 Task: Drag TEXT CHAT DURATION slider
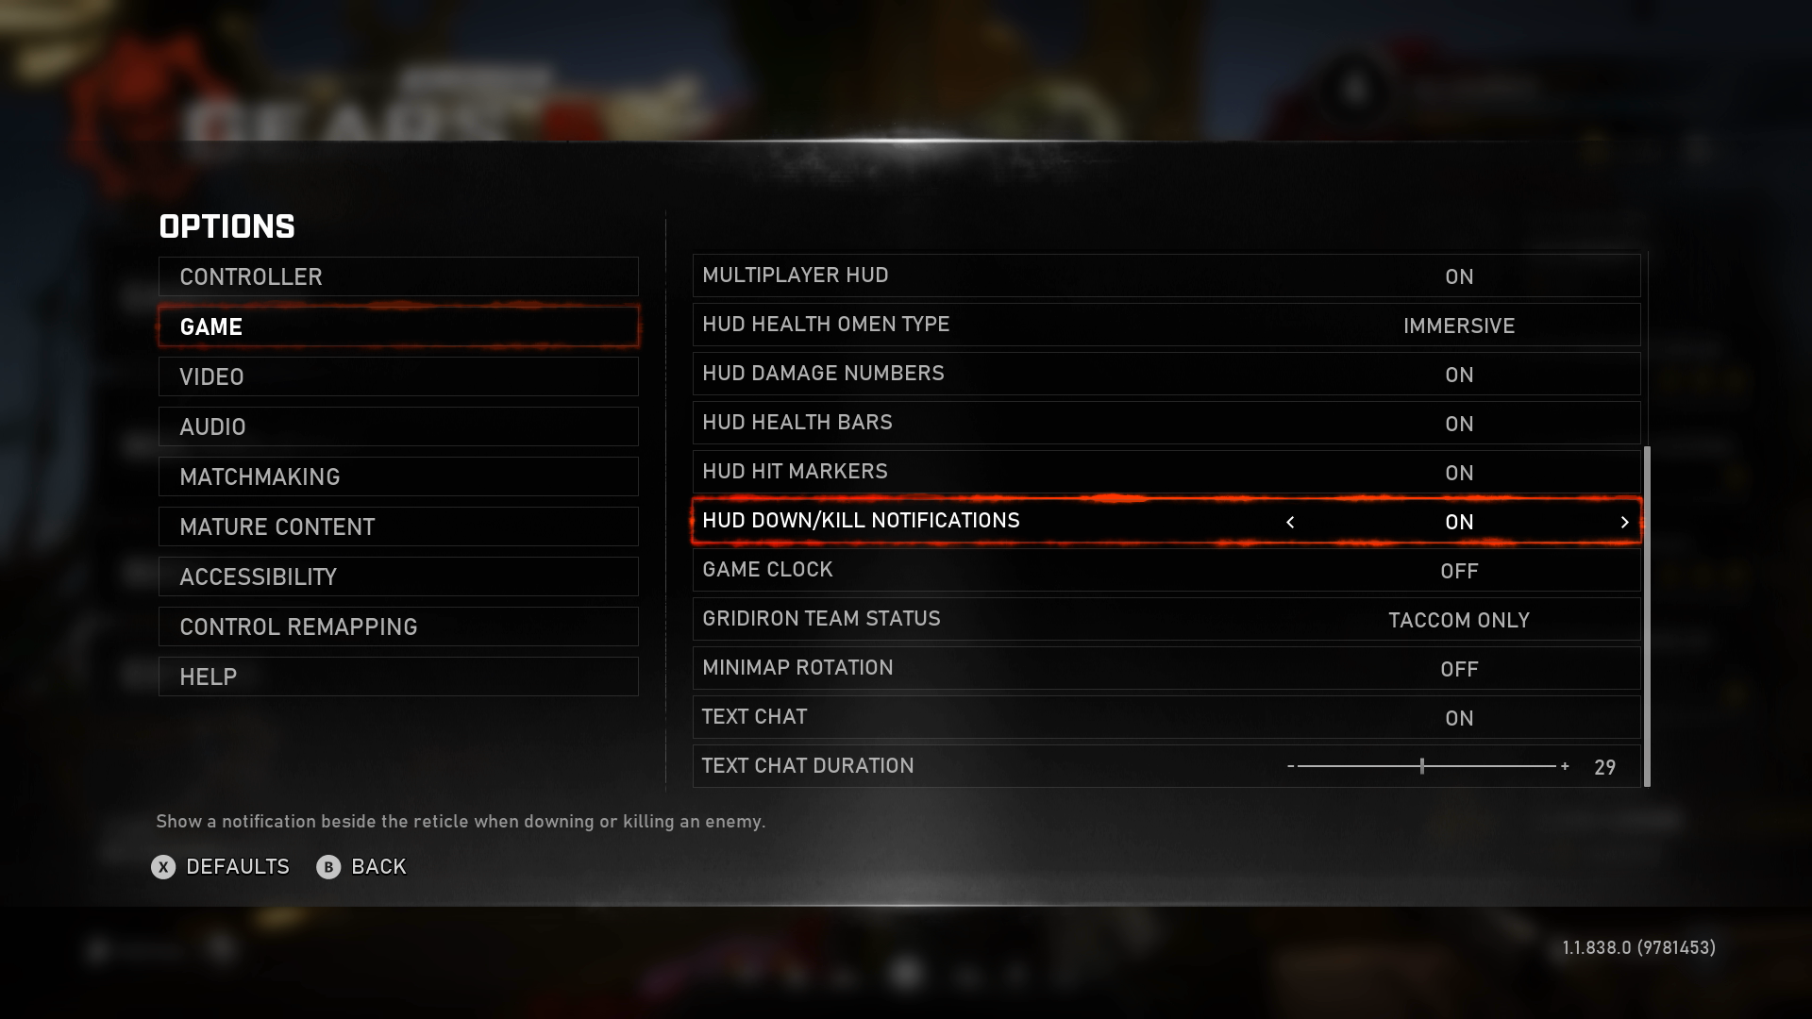1424,766
